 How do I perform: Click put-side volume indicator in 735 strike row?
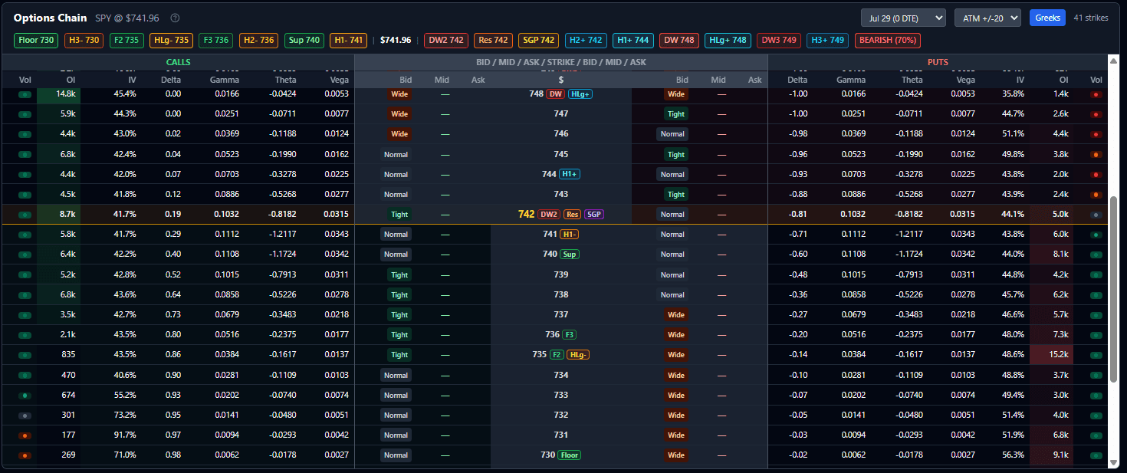coord(1096,355)
